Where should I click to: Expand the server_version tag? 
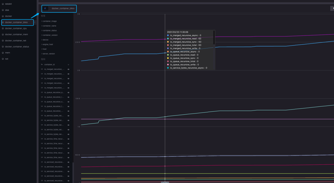click(x=48, y=54)
